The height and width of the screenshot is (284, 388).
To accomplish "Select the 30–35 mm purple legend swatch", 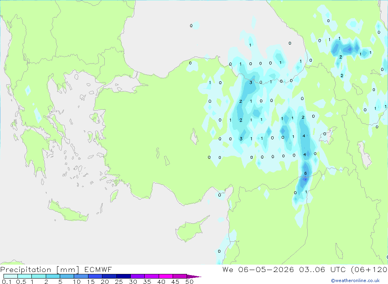I will pyautogui.click(x=137, y=276).
